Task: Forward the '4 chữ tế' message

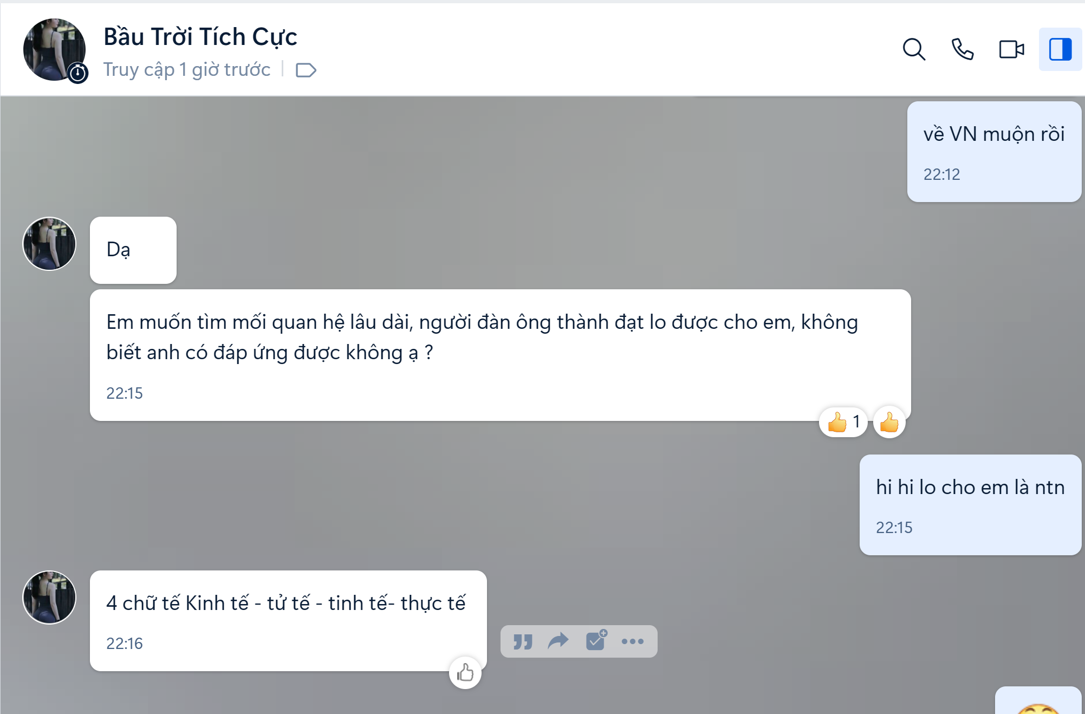Action: [x=558, y=641]
